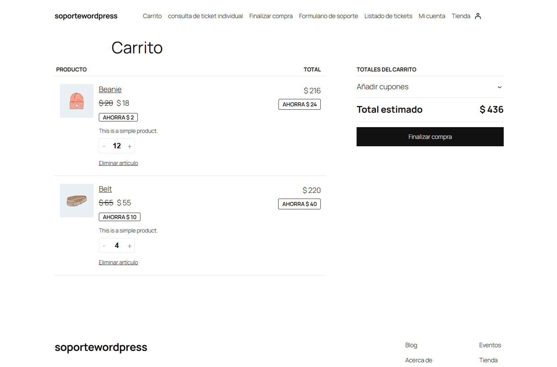Image resolution: width=557 pixels, height=367 pixels.
Task: Click the Belt product thumbnail
Action: pos(77,201)
